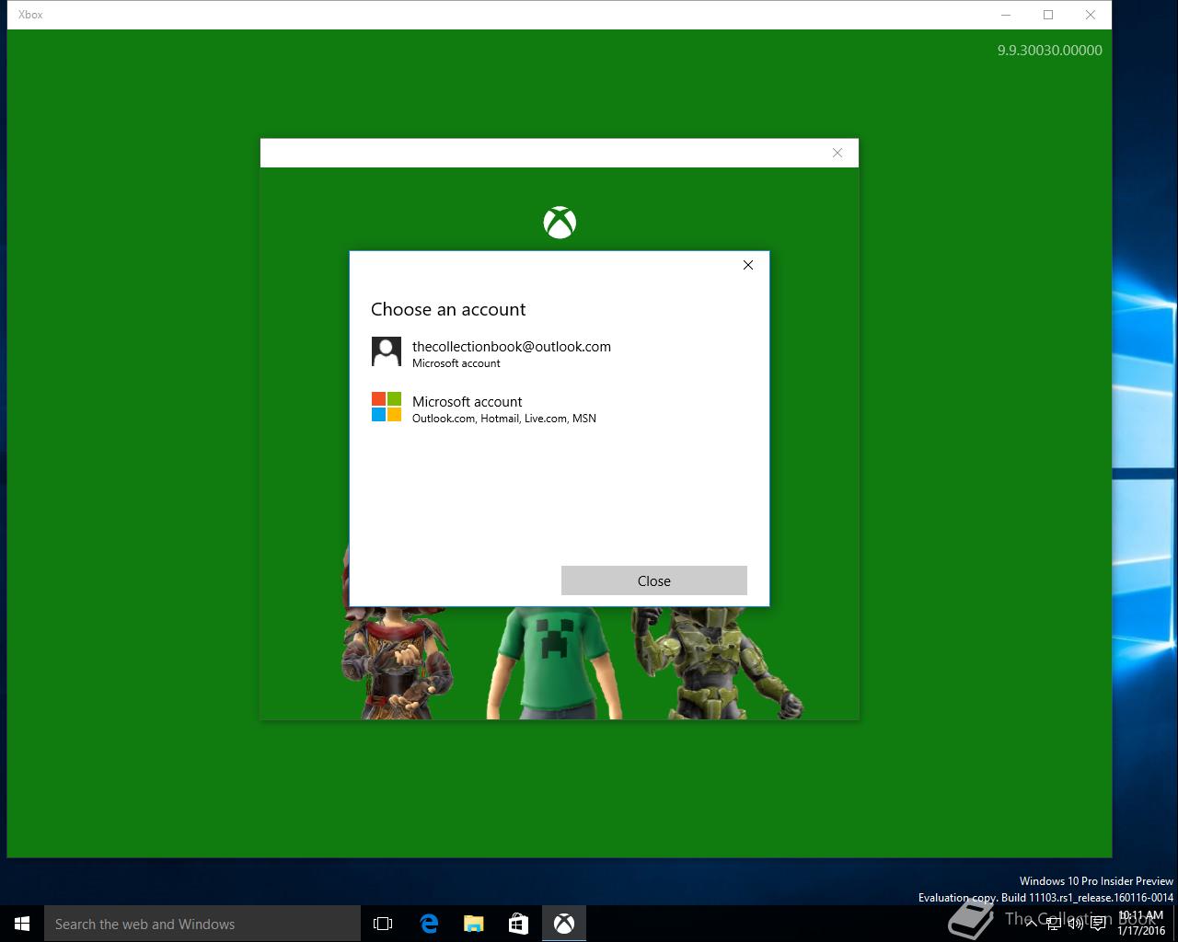Click the taskbar clock showing 10:11 AM

(x=1141, y=924)
